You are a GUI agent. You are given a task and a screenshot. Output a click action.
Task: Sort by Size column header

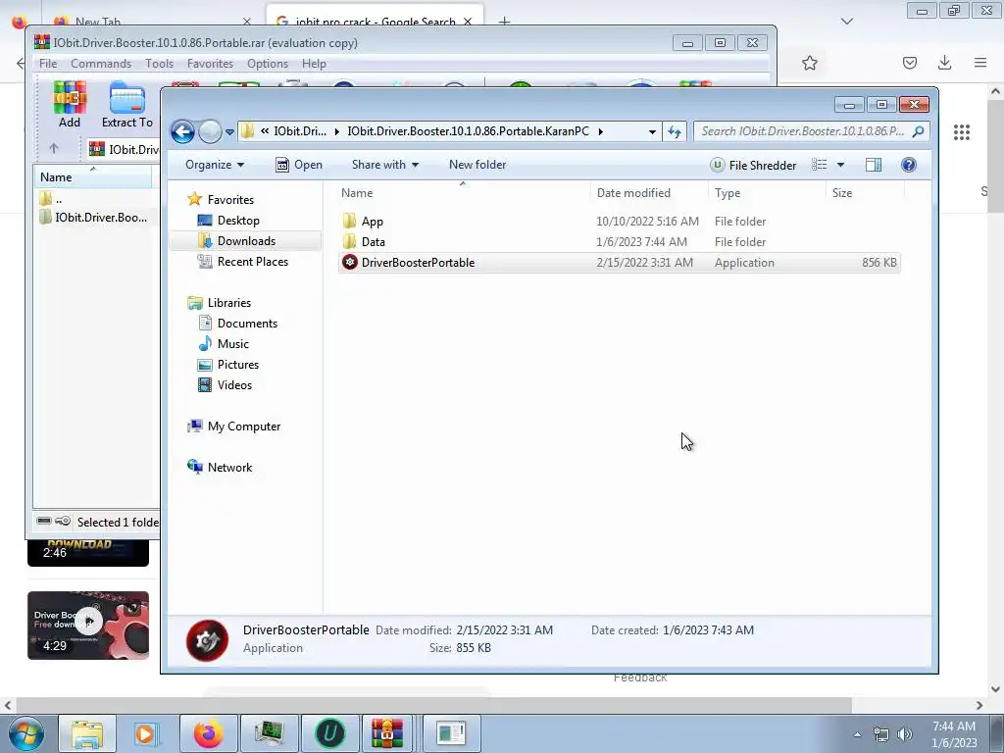click(x=865, y=193)
